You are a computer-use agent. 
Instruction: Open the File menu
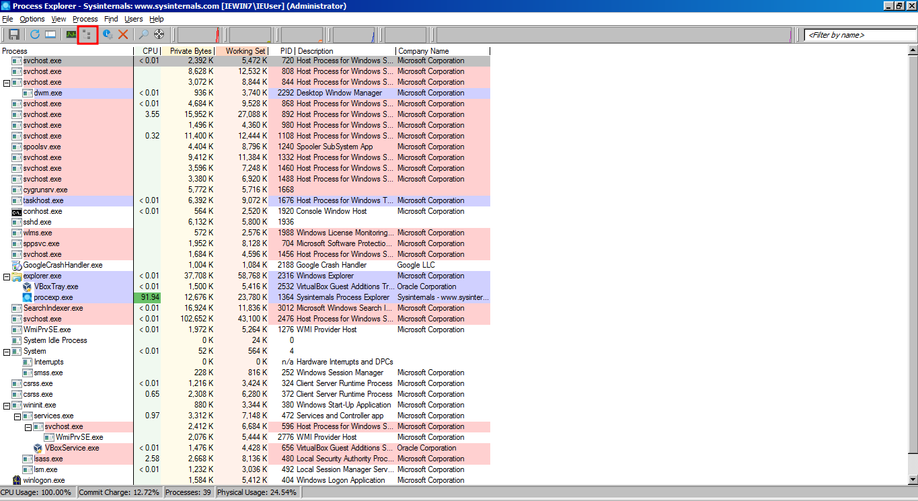click(7, 19)
